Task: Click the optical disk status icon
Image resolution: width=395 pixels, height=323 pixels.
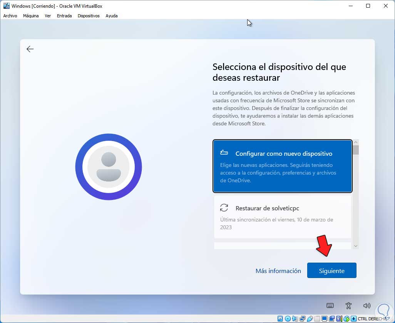Action: tap(288, 319)
